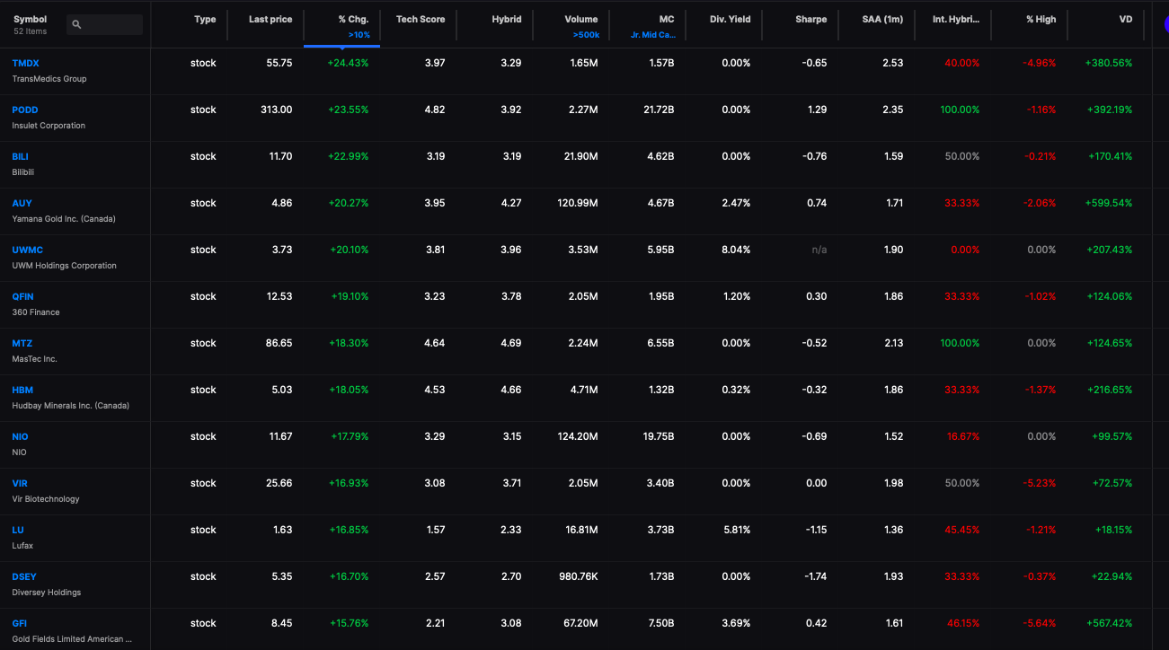
Task: Sort by Div. Yield column header
Action: click(x=729, y=19)
